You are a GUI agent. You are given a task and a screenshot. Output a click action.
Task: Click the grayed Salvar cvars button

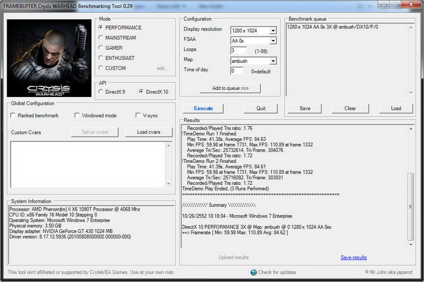[95, 132]
